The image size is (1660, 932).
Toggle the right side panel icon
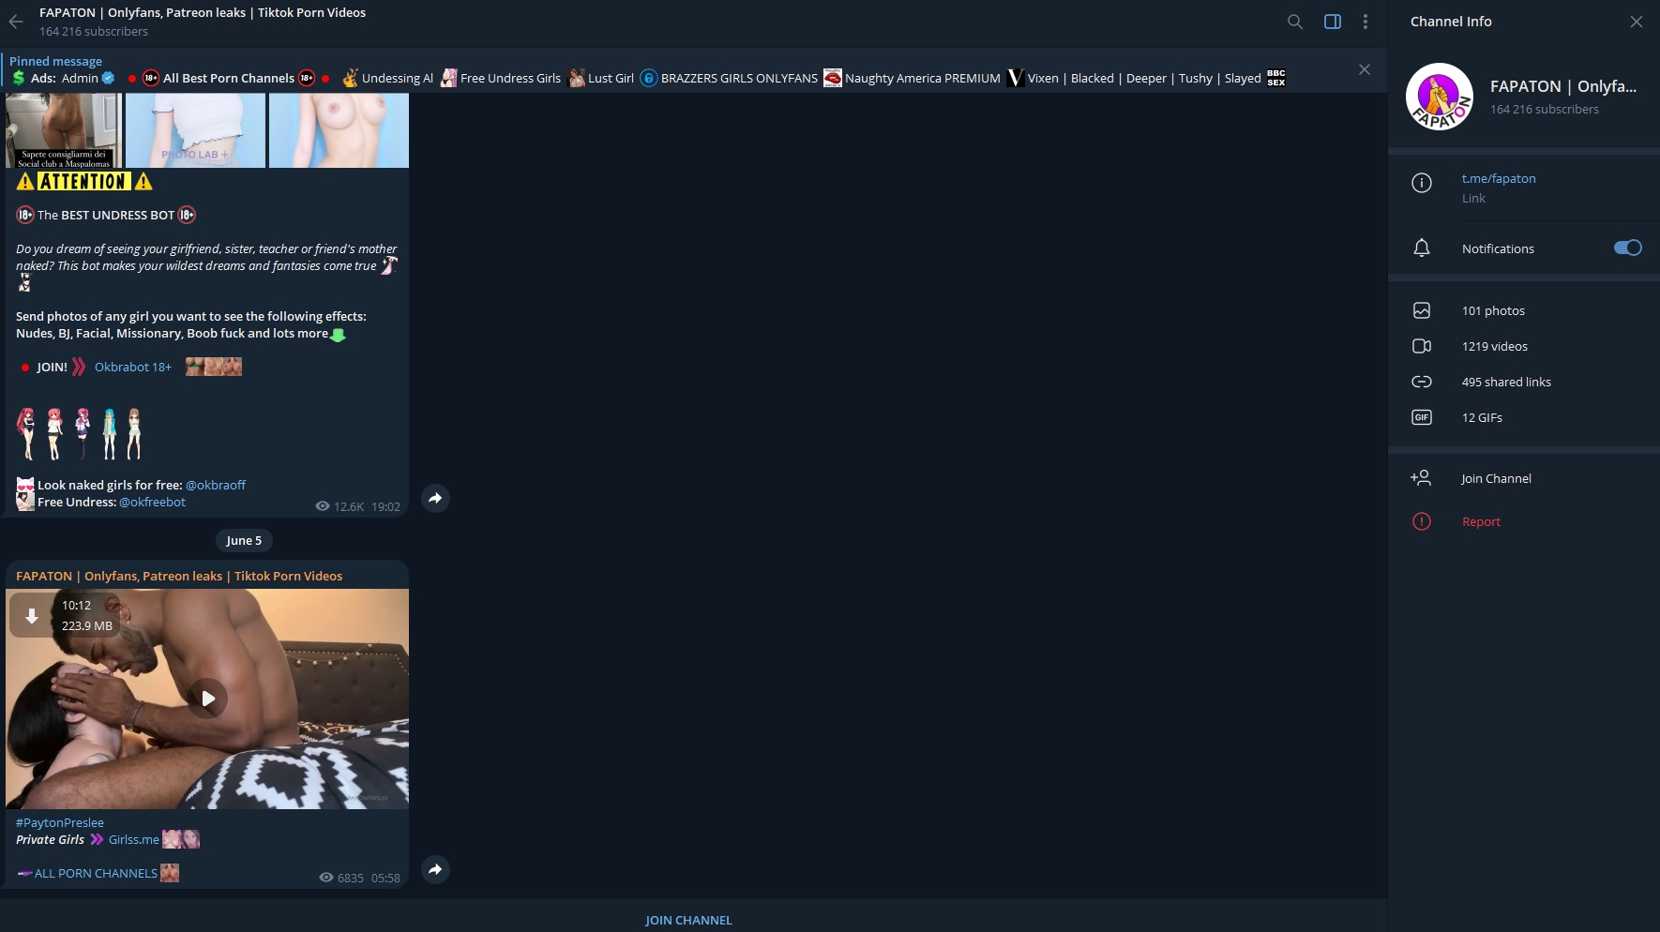pos(1332,22)
